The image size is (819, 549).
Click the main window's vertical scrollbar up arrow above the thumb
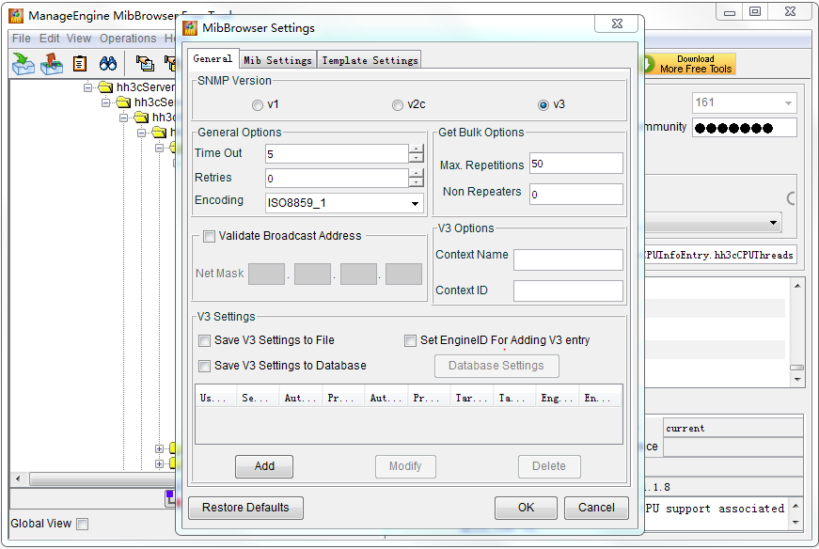tap(797, 286)
